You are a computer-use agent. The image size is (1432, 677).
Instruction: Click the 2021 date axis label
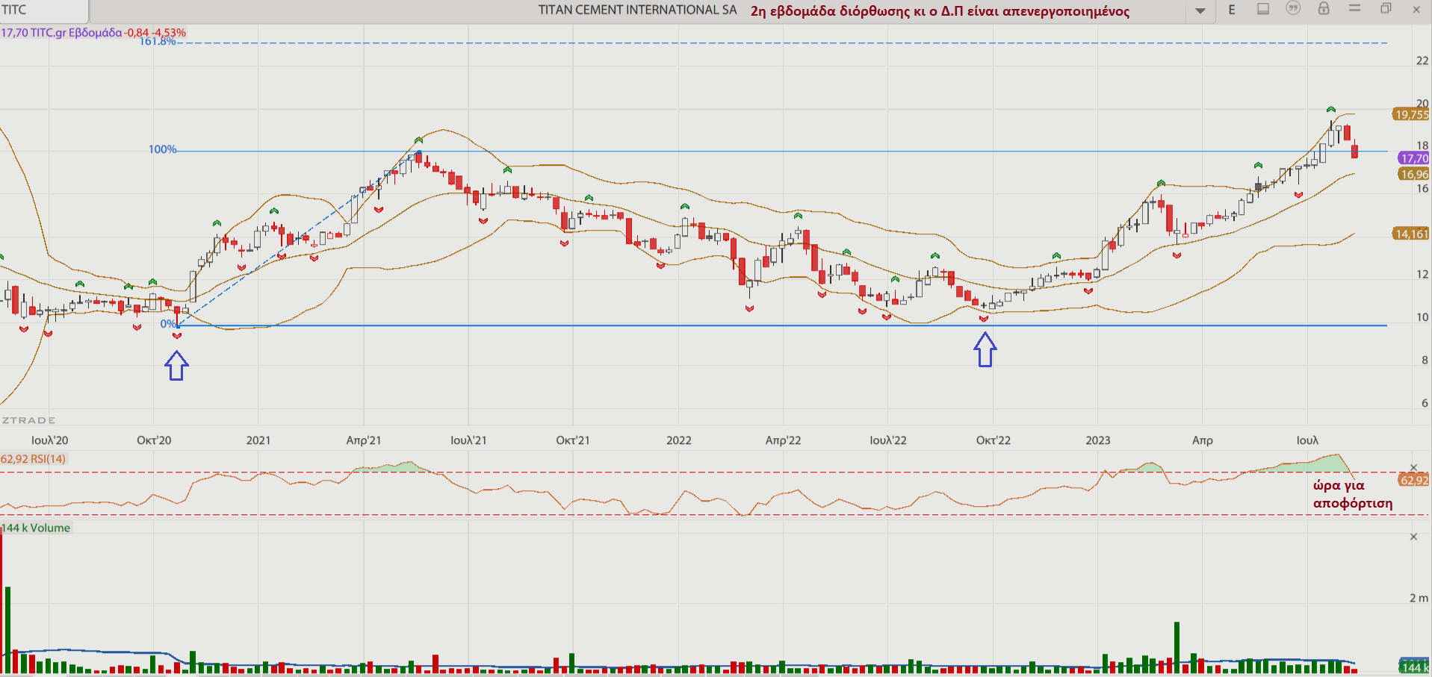tap(258, 440)
